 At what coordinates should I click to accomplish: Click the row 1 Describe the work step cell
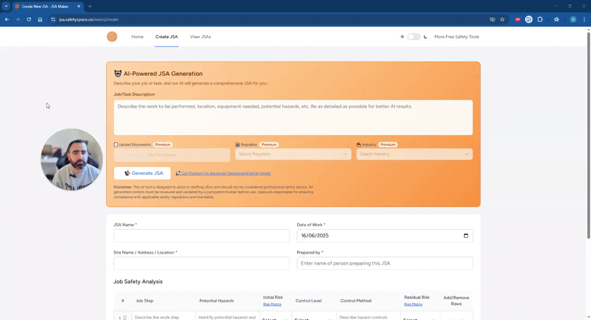point(163,317)
